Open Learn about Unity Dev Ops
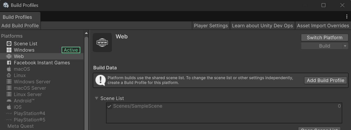 point(262,26)
